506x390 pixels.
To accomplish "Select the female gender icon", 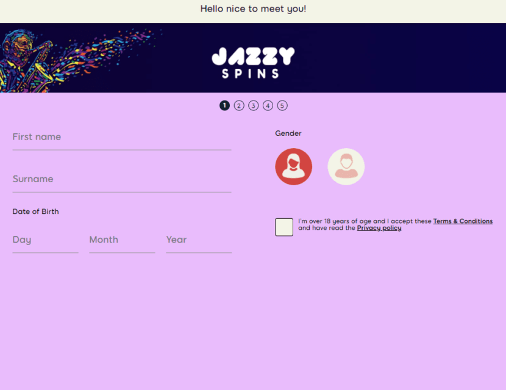I will coord(293,166).
